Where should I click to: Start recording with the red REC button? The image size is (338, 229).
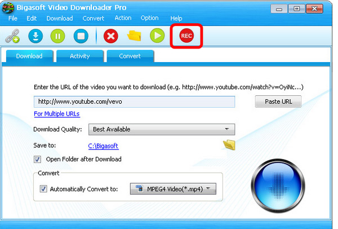(186, 36)
